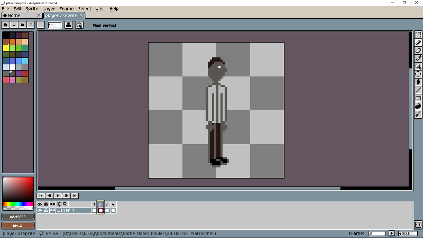423x238 pixels.
Task: Click the hue spectrum bar
Action: tap(18, 204)
